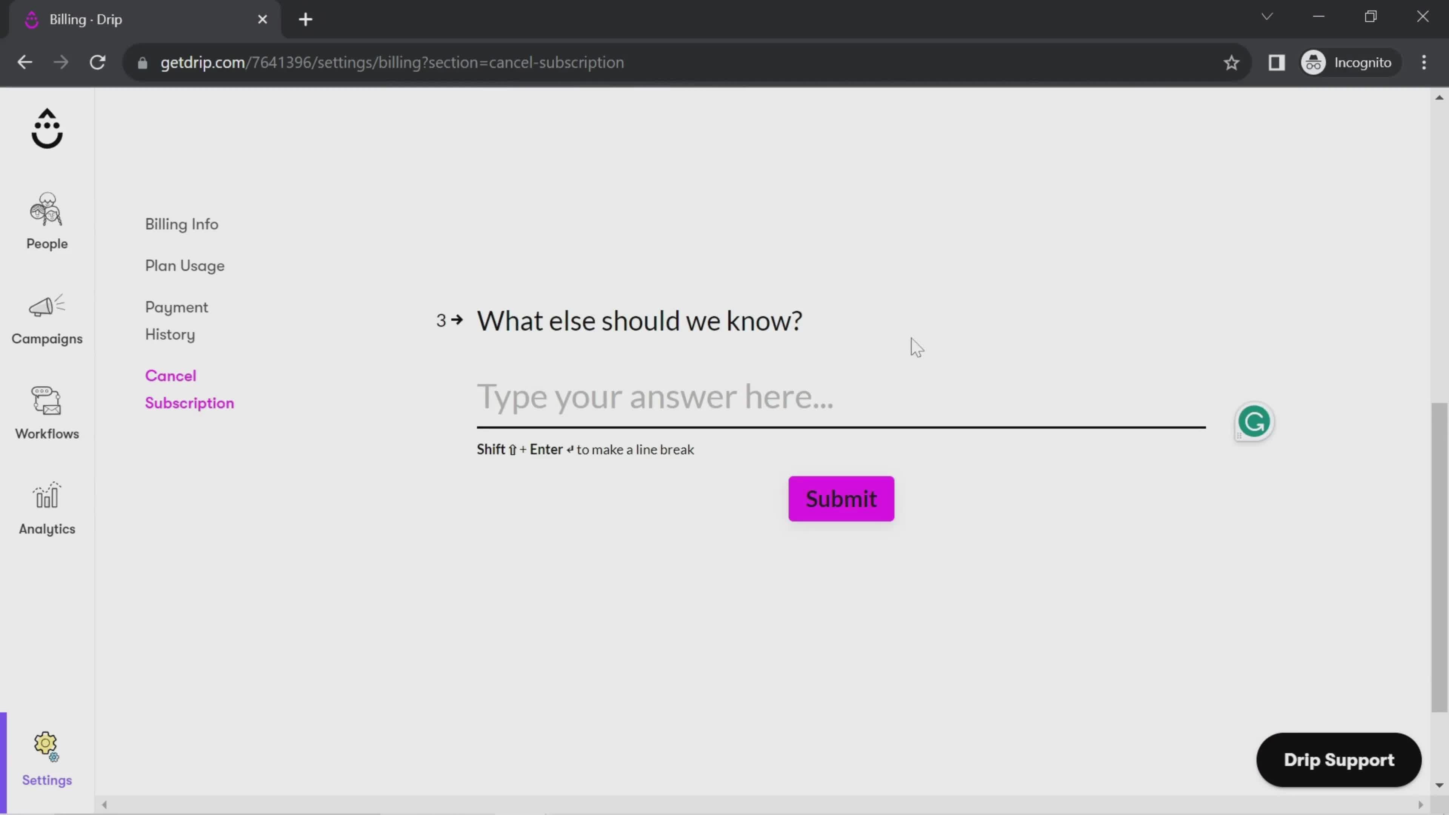1449x815 pixels.
Task: Click the browser menu kebab icon
Action: coord(1431,62)
